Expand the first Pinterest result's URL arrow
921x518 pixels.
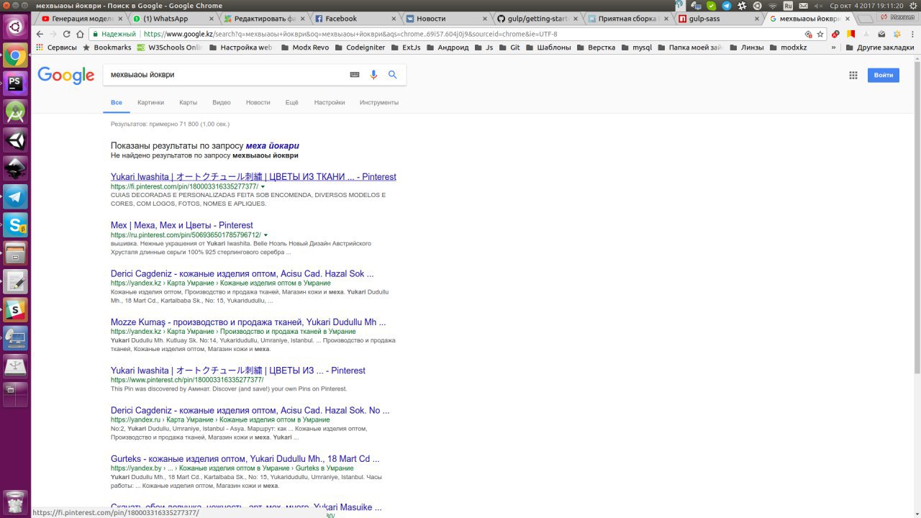(x=263, y=187)
